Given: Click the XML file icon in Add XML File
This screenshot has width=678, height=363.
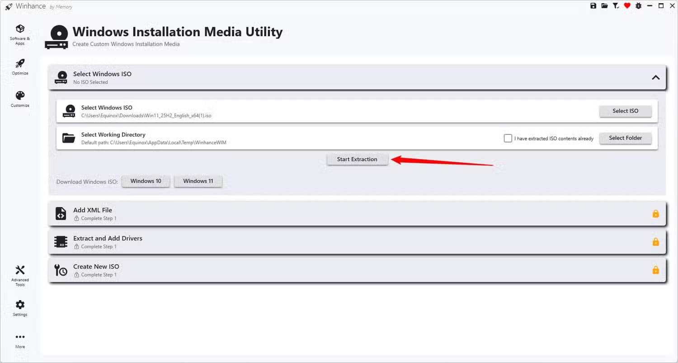Looking at the screenshot, I should tap(61, 213).
